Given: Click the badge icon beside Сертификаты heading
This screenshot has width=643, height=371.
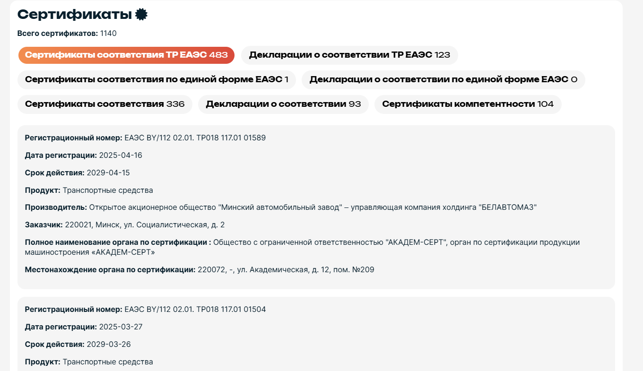Looking at the screenshot, I should [141, 15].
